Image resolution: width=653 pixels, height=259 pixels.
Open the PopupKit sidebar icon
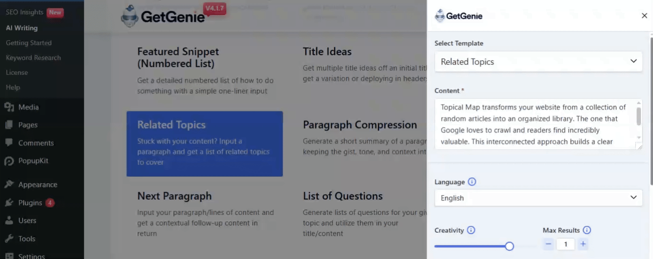click(9, 161)
